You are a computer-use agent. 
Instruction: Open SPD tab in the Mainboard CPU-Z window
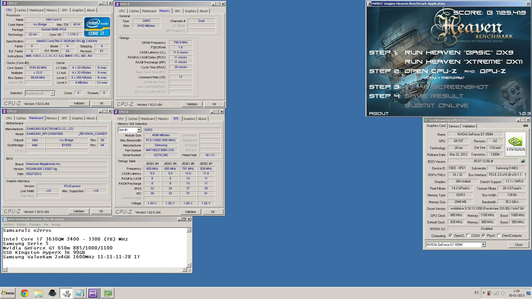(64, 118)
